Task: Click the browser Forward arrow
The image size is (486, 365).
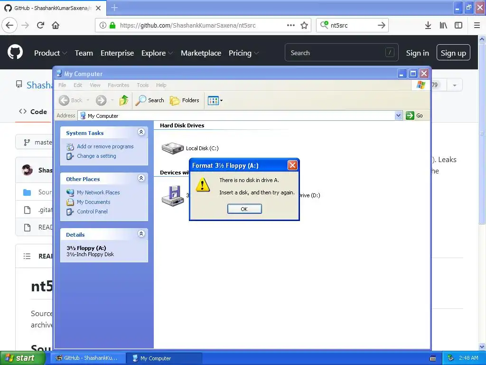Action: [25, 25]
